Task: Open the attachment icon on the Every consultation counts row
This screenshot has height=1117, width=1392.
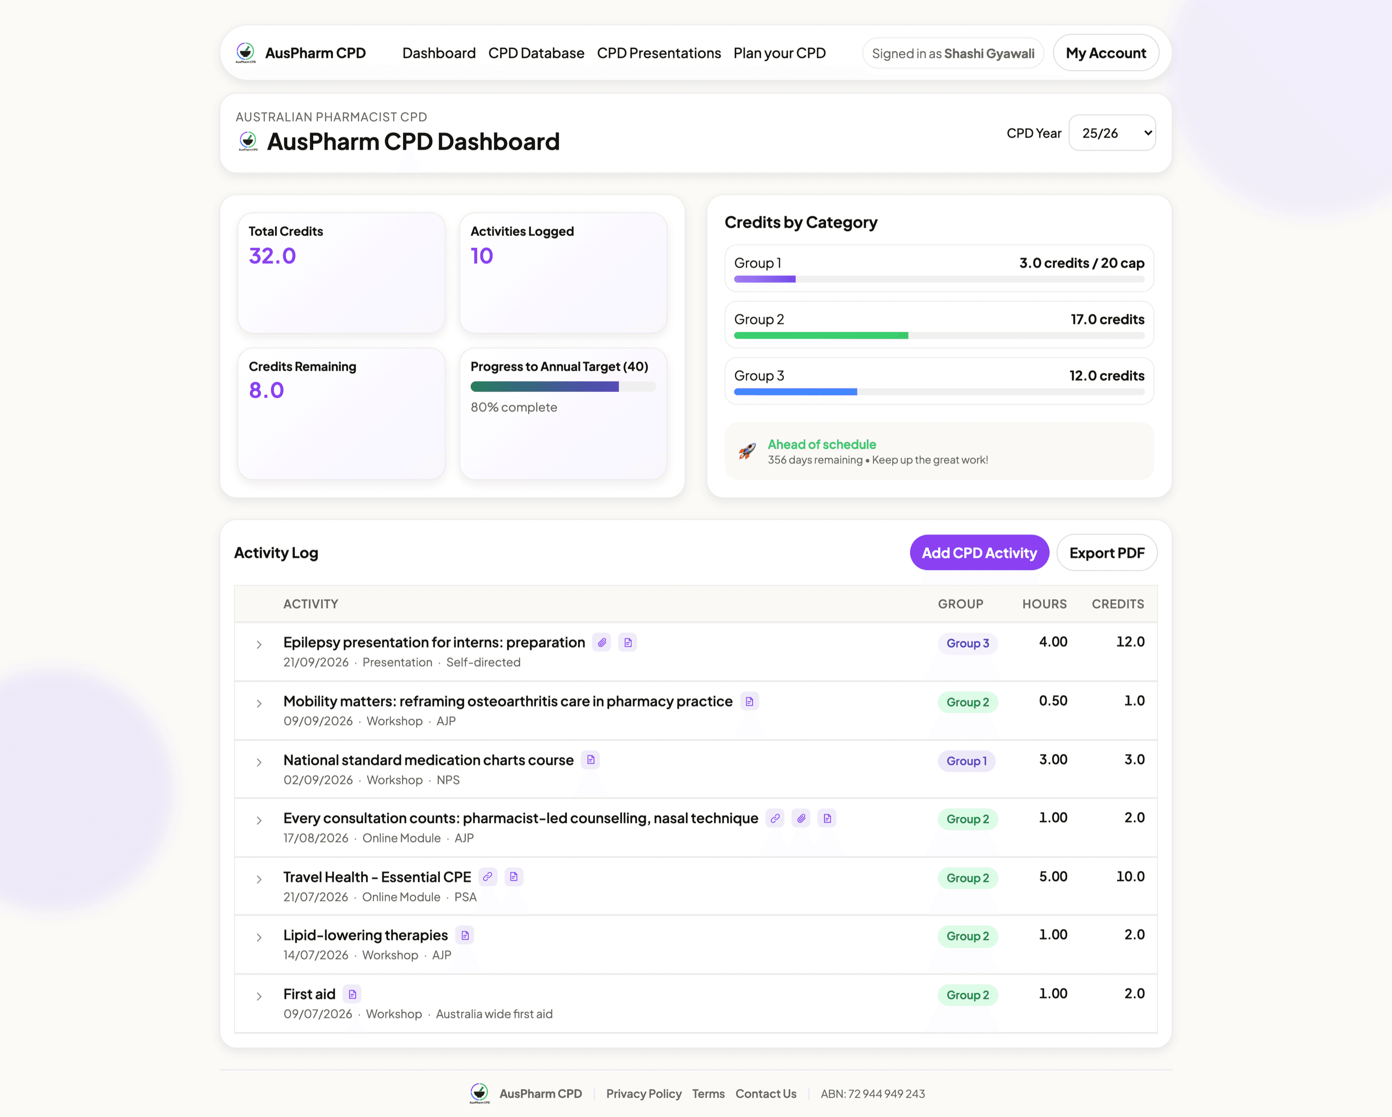Action: (800, 818)
